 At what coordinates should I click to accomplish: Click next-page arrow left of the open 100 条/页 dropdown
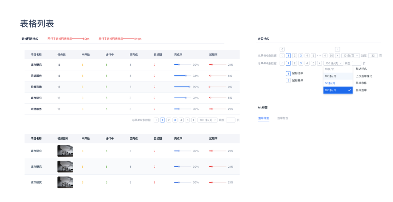click(x=319, y=63)
